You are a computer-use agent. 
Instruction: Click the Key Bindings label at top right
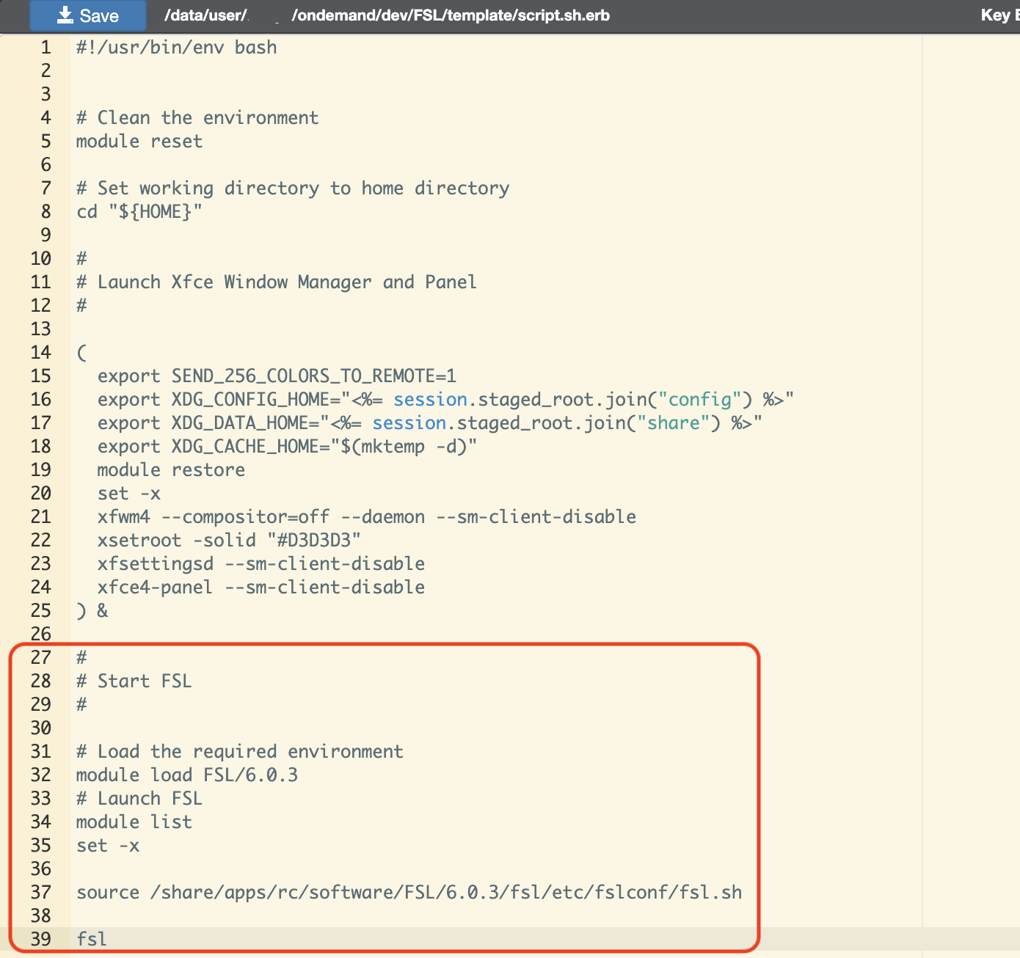(1000, 15)
